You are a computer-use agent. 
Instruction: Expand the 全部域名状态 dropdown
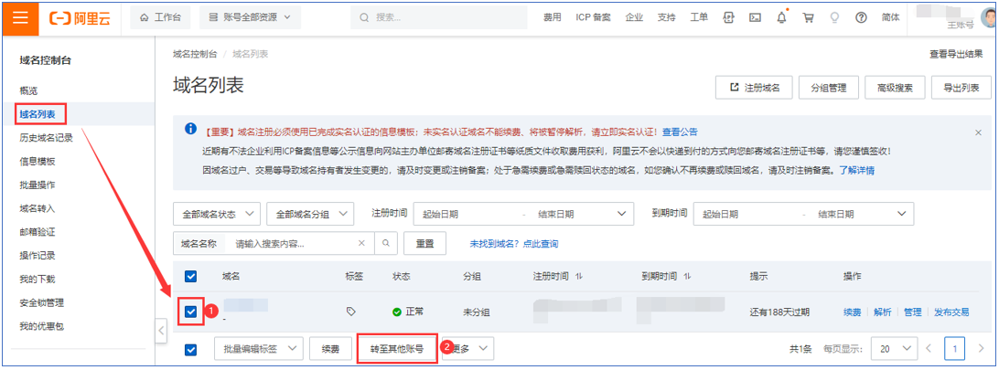217,214
